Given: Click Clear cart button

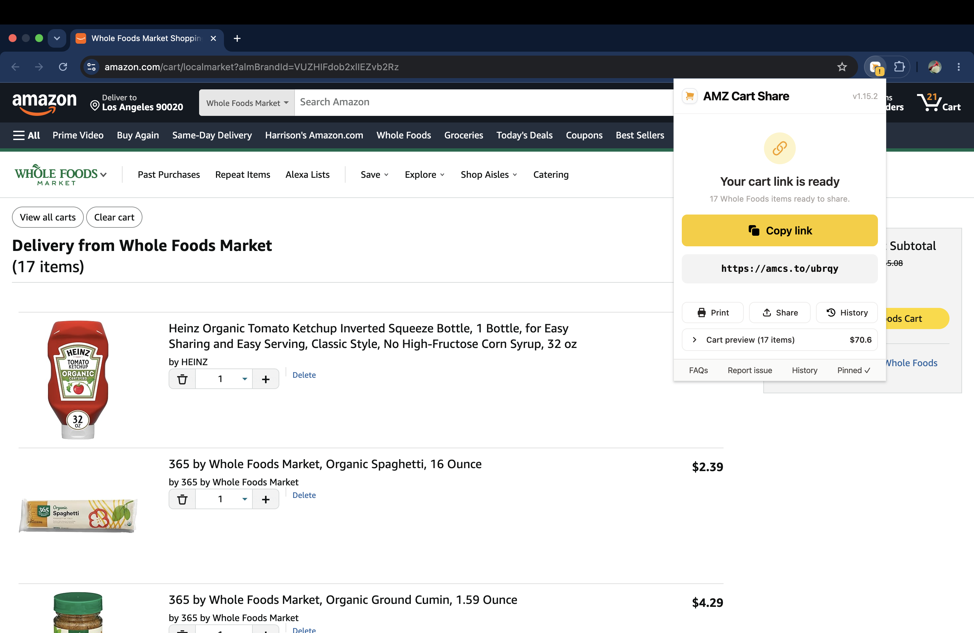Looking at the screenshot, I should pyautogui.click(x=114, y=218).
